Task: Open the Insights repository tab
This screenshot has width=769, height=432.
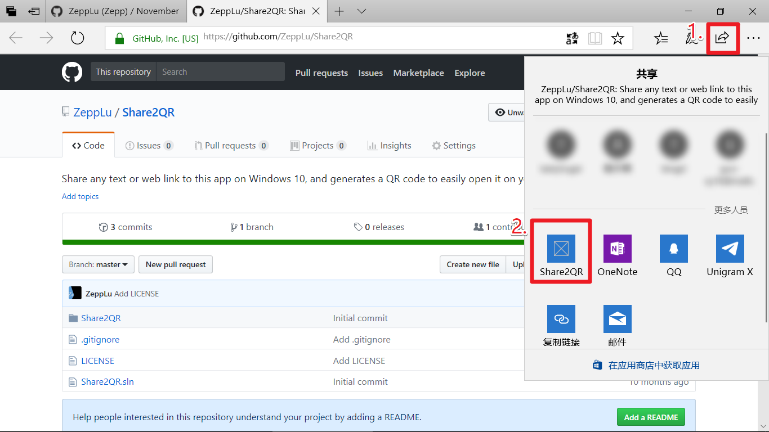Action: click(x=390, y=145)
